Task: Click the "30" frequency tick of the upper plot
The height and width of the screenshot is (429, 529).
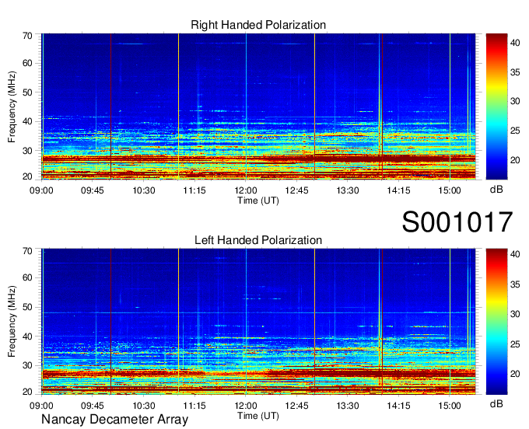Action: (x=27, y=151)
